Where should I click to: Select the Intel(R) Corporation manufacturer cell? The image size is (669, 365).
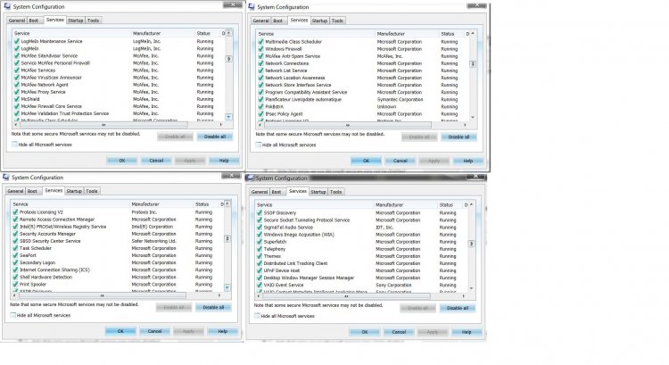coord(152,227)
